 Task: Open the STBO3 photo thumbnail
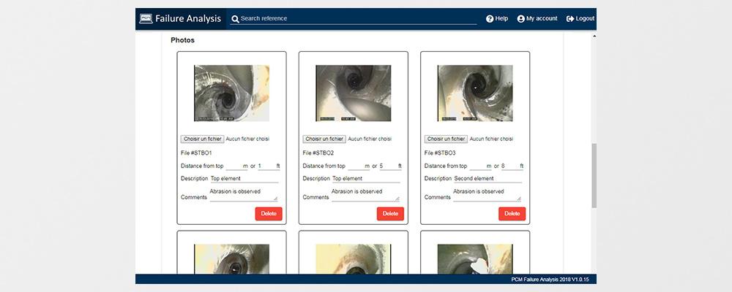[x=475, y=93]
